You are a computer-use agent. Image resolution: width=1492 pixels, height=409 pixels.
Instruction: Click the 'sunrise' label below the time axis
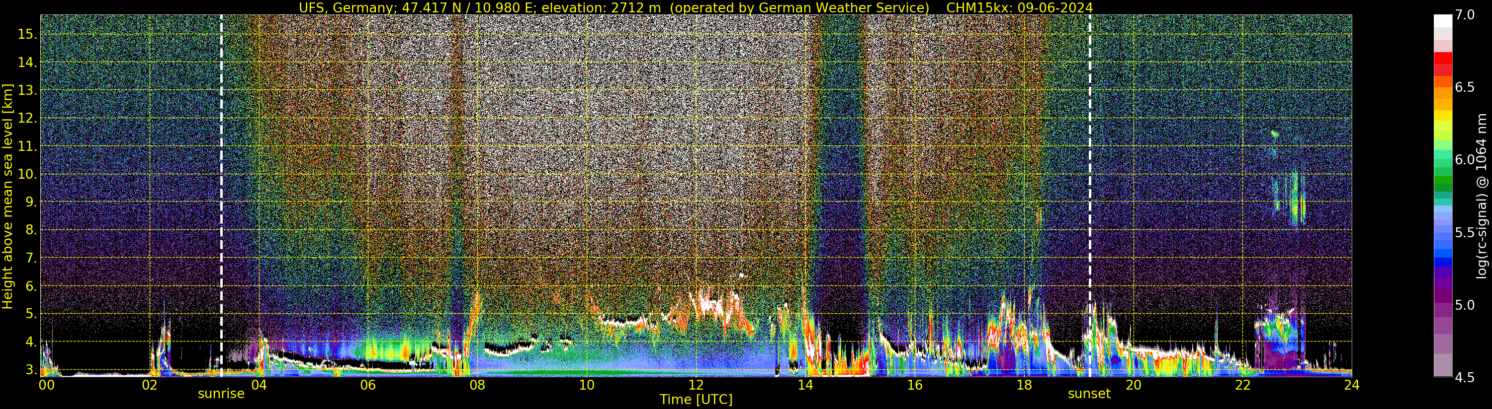pyautogui.click(x=221, y=394)
